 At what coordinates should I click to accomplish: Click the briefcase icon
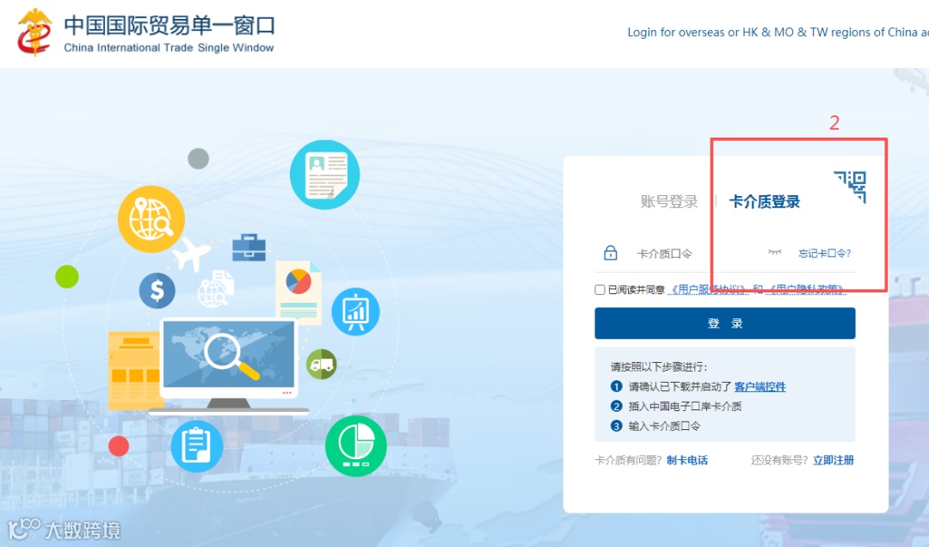249,247
